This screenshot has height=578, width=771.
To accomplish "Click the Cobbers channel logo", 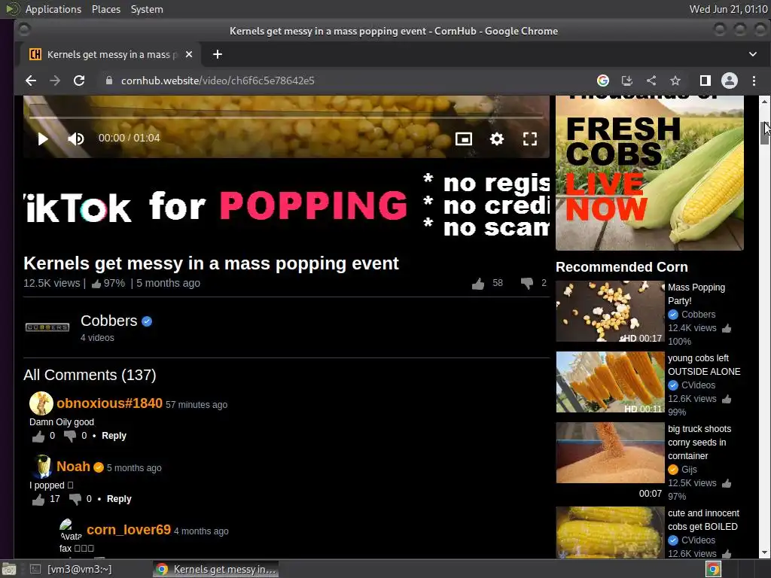I will tap(47, 327).
